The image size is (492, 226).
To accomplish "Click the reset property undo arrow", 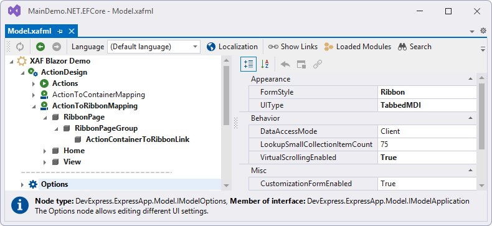I will [285, 64].
